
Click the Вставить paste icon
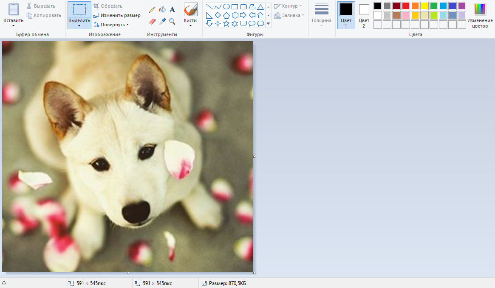[x=14, y=9]
